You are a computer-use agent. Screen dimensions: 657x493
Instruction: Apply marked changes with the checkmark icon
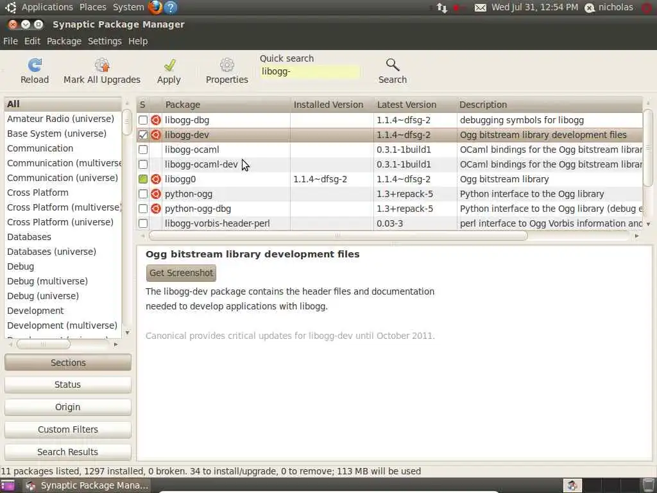(169, 65)
